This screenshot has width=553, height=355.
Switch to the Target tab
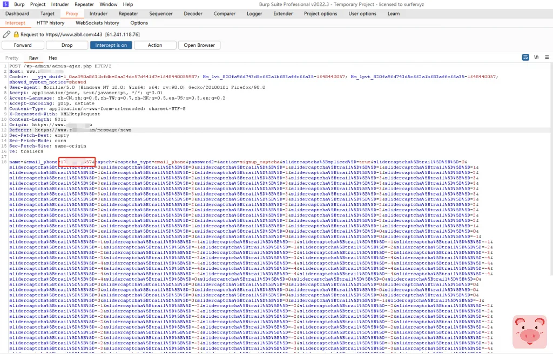pyautogui.click(x=48, y=13)
